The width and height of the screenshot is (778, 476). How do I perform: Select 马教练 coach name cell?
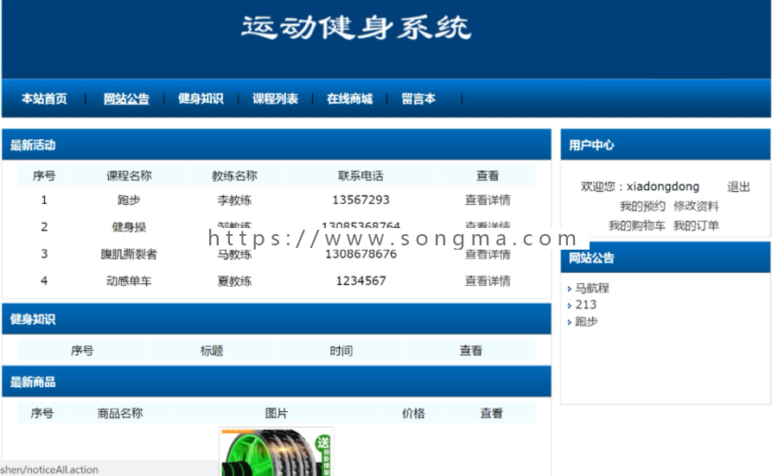click(x=234, y=254)
